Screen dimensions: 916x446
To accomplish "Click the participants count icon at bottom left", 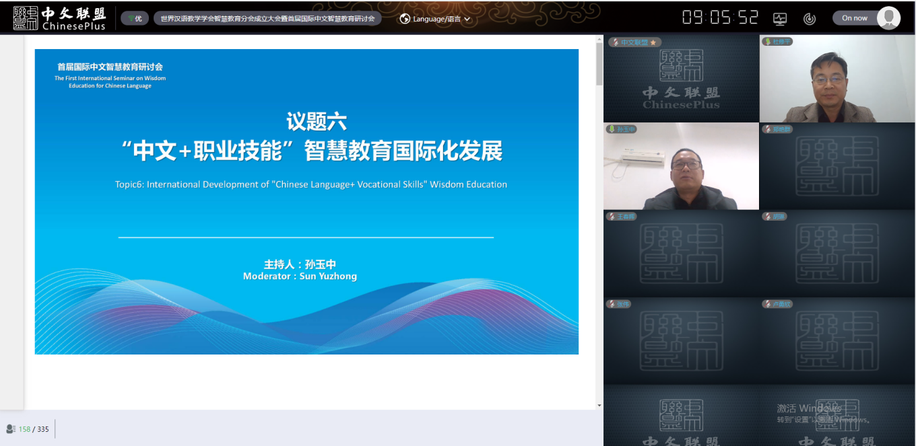I will [11, 429].
